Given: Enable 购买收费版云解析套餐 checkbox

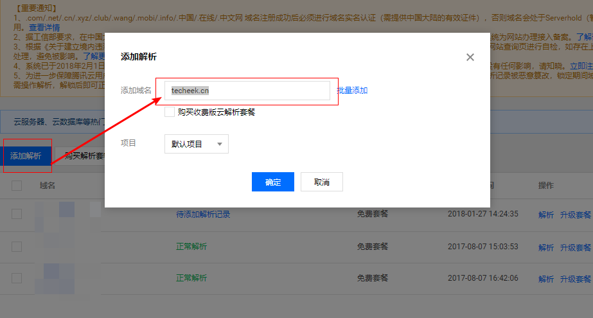Looking at the screenshot, I should pyautogui.click(x=170, y=112).
